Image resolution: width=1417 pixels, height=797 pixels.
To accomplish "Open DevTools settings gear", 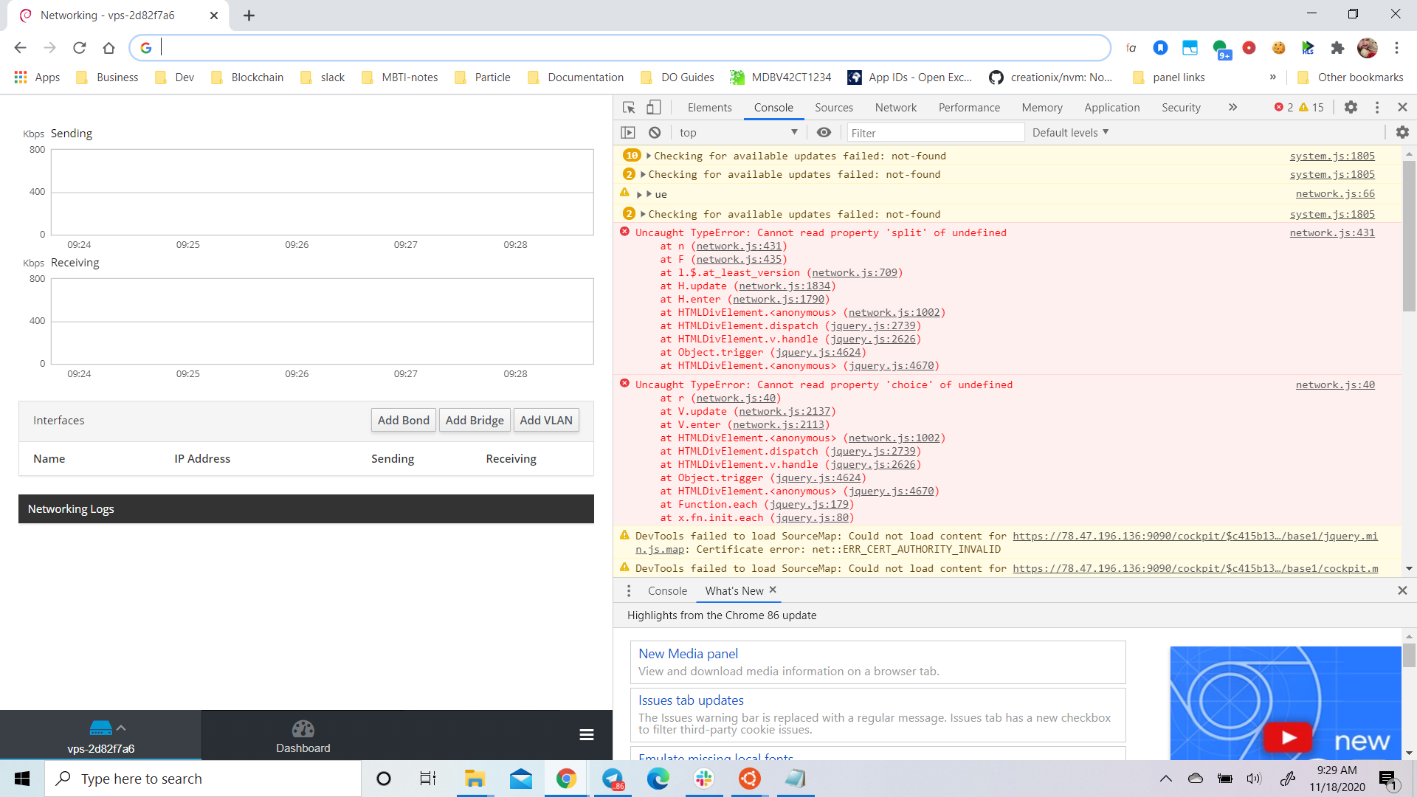I will coord(1351,108).
